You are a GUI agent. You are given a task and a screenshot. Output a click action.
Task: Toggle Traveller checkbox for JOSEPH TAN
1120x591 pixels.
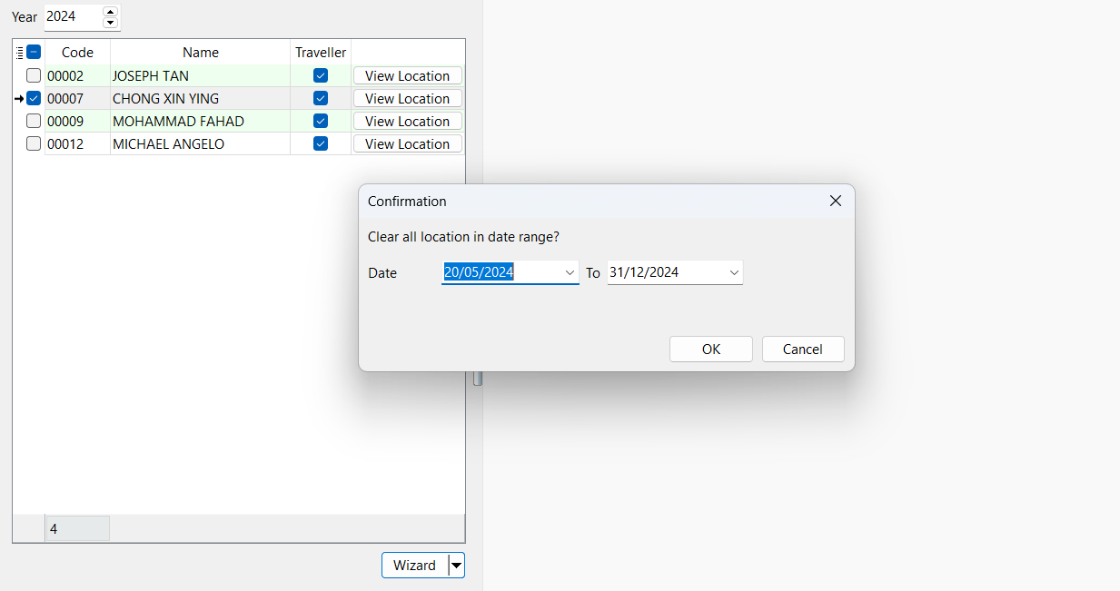[321, 75]
